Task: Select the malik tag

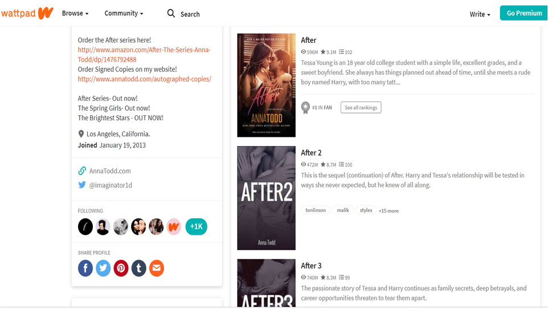Action: 342,210
